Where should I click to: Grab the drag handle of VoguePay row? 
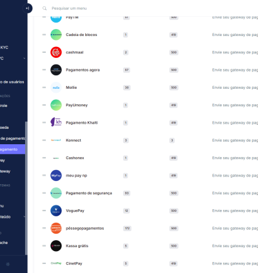(44, 211)
